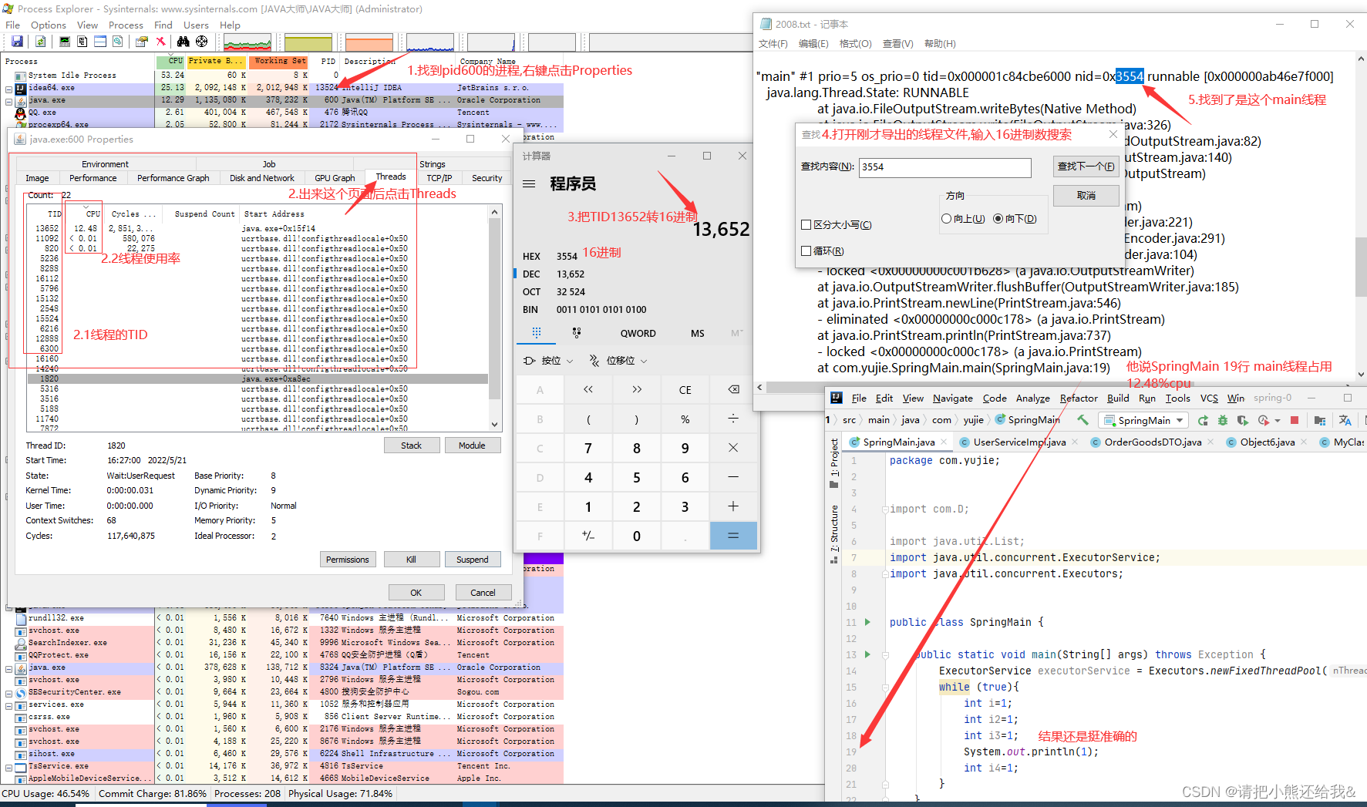Click the Debug bug icon in IntelliJ
The height and width of the screenshot is (807, 1367).
1223,420
